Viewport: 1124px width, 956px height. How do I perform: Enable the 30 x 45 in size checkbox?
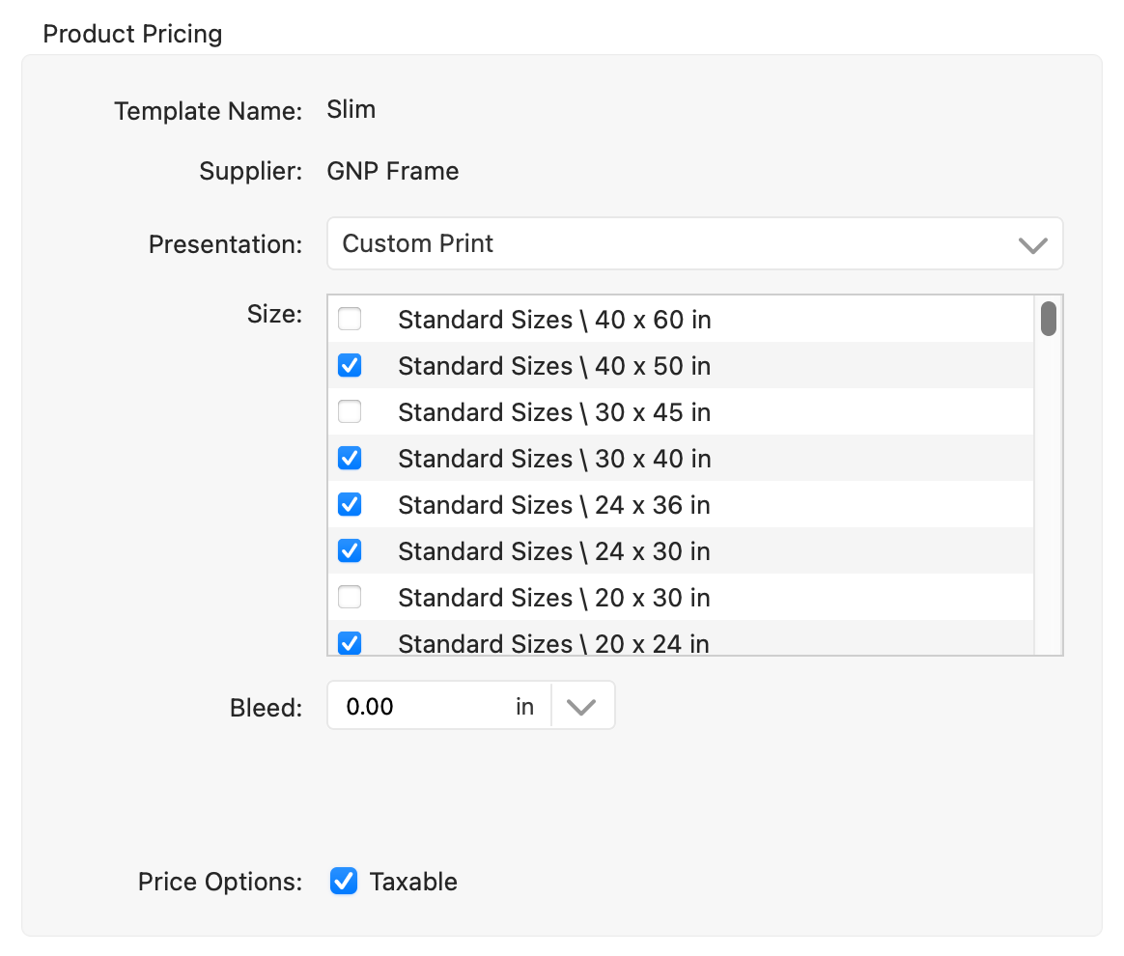[350, 412]
